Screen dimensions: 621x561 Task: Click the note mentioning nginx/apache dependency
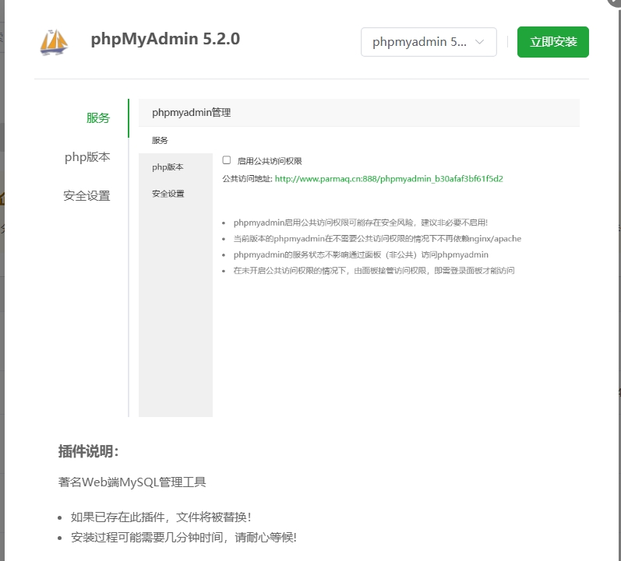(377, 239)
